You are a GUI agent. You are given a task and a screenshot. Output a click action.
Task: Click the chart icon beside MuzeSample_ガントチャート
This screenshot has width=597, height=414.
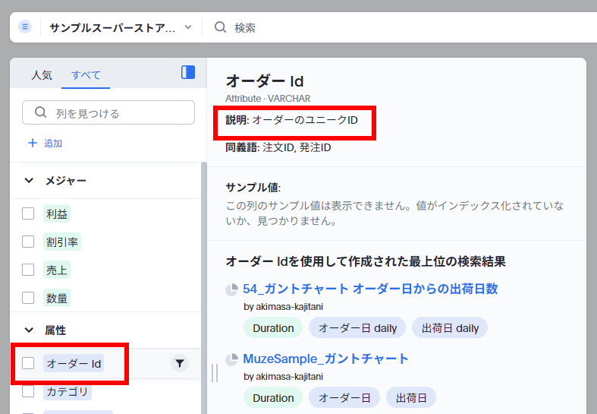[x=231, y=359]
